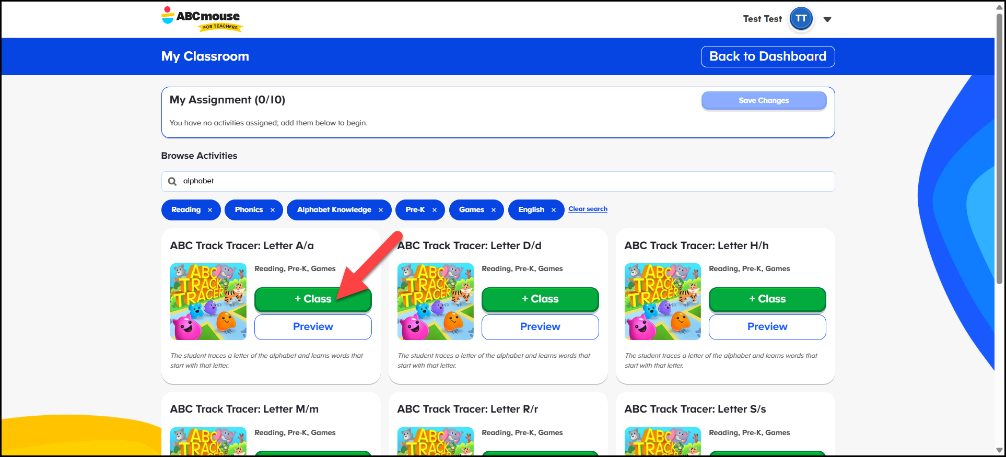Click the scrollbar up arrow

(1000, 6)
